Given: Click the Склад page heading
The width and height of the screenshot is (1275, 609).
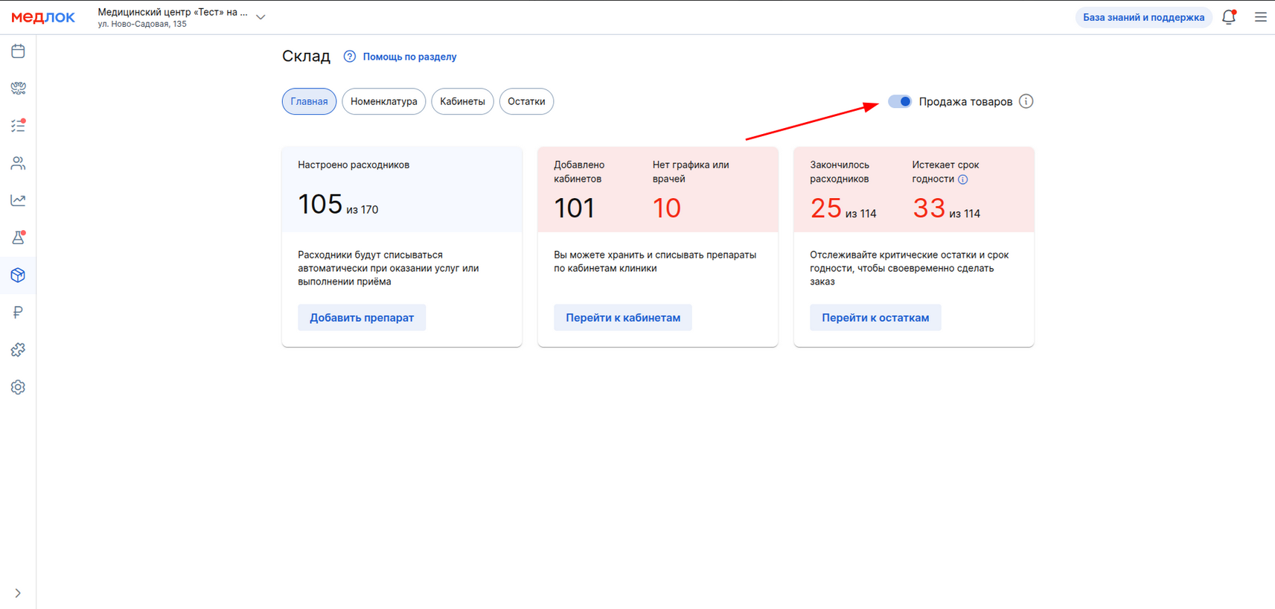Looking at the screenshot, I should (x=306, y=56).
